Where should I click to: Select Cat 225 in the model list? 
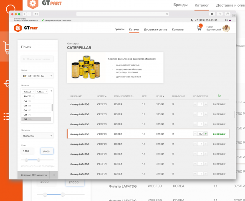[36, 101]
